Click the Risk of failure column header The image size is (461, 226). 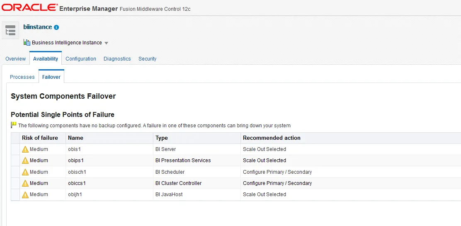(40, 138)
